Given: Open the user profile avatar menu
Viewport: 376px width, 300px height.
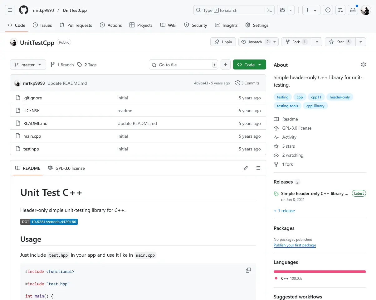Looking at the screenshot, I should [366, 10].
